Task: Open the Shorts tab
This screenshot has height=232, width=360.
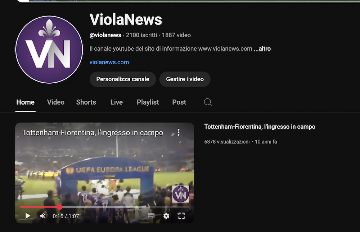Action: [x=86, y=102]
